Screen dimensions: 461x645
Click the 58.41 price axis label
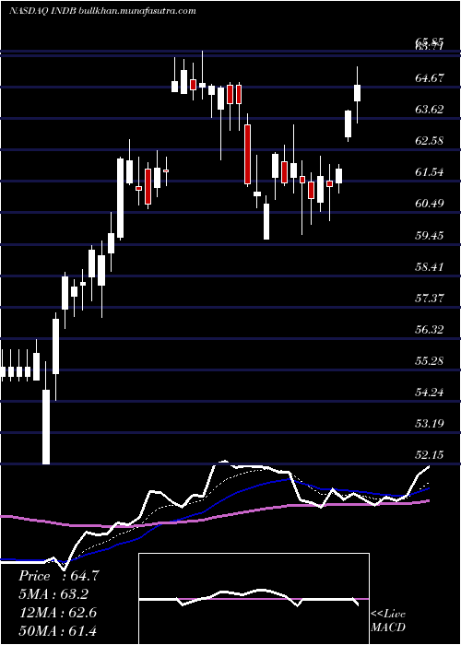pyautogui.click(x=430, y=266)
